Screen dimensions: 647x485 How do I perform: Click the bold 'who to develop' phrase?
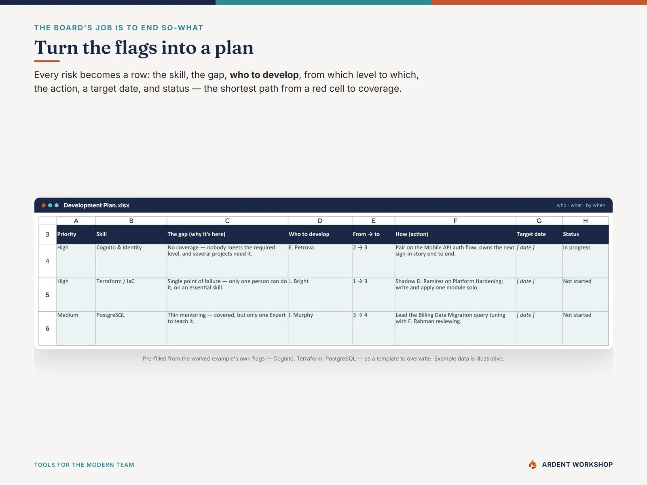[264, 75]
